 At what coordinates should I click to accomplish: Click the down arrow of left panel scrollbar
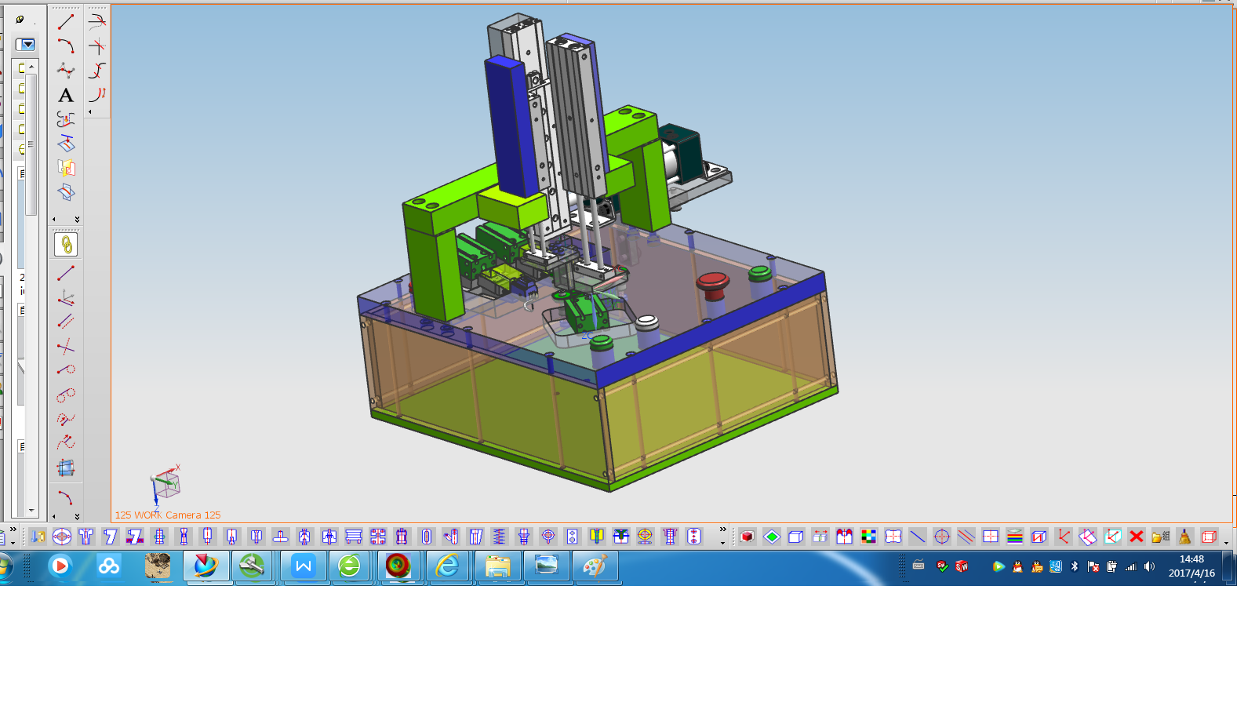(x=31, y=510)
